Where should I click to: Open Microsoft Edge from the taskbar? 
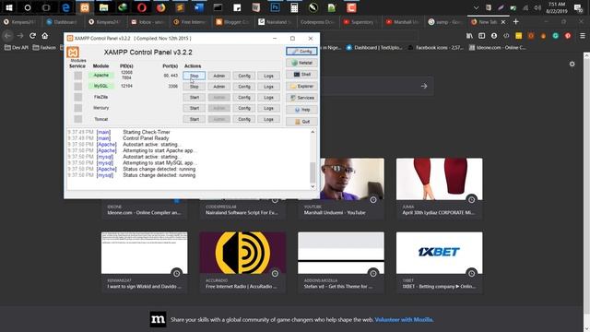65,7
